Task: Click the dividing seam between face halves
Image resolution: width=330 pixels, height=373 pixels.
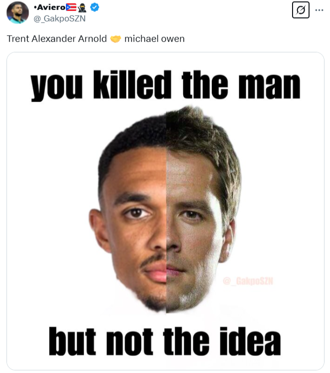Action: 166,211
